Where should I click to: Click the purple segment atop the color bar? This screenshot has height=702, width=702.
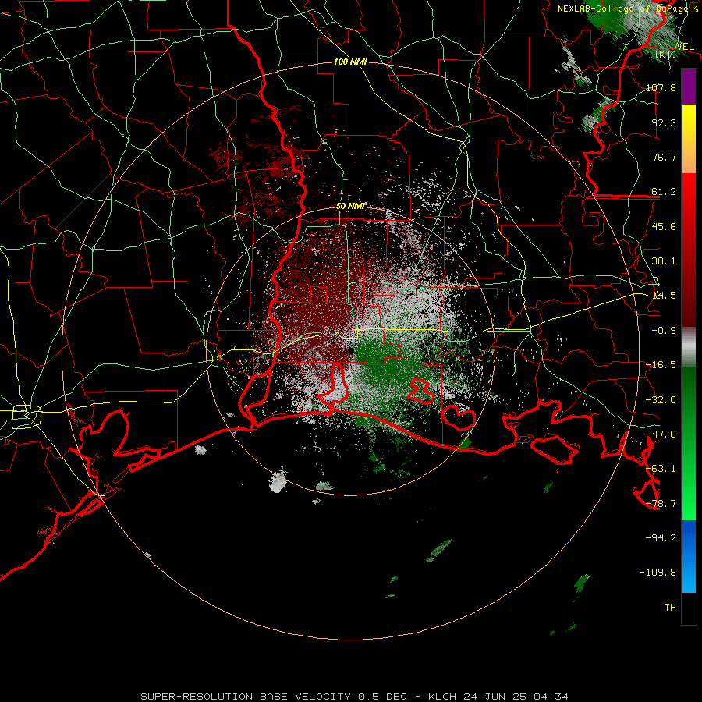point(689,87)
